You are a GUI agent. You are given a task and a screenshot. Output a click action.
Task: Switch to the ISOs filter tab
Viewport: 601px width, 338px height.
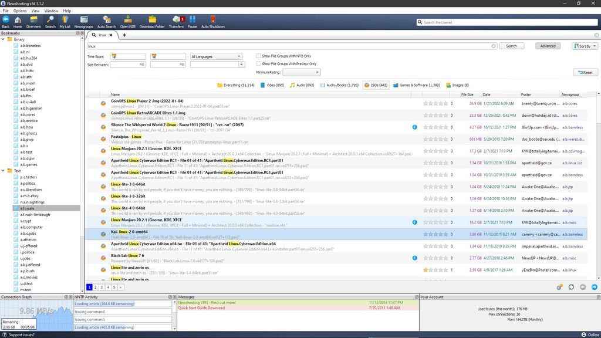pos(376,84)
